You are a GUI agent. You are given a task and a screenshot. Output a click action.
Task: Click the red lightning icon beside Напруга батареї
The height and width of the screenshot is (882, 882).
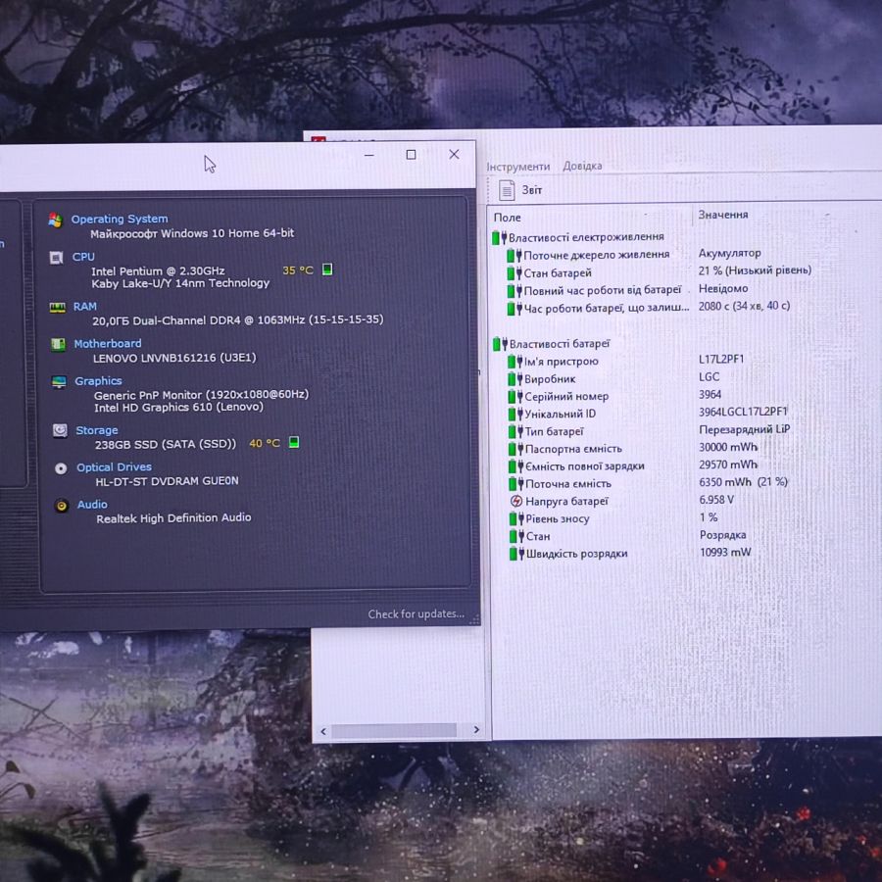click(x=515, y=501)
